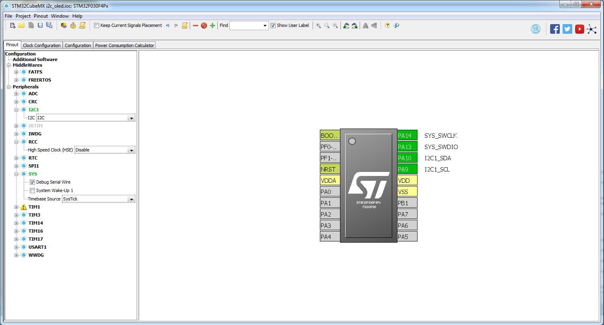Viewport: 604px width, 325px height.
Task: Click the Save project floppy icon
Action: 40,25
